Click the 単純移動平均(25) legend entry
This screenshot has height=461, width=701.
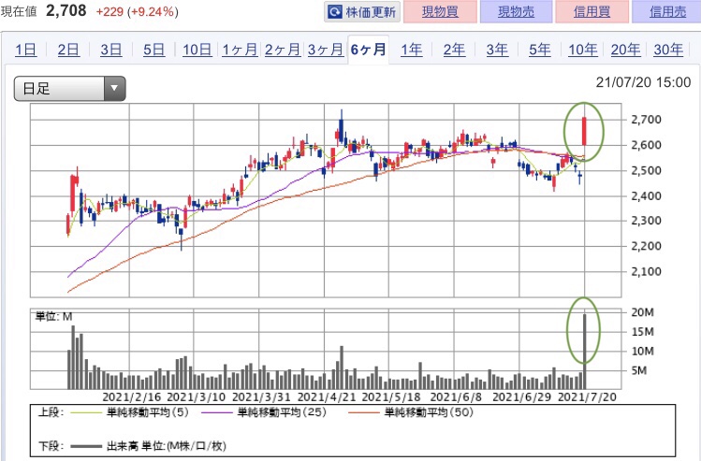tap(264, 412)
